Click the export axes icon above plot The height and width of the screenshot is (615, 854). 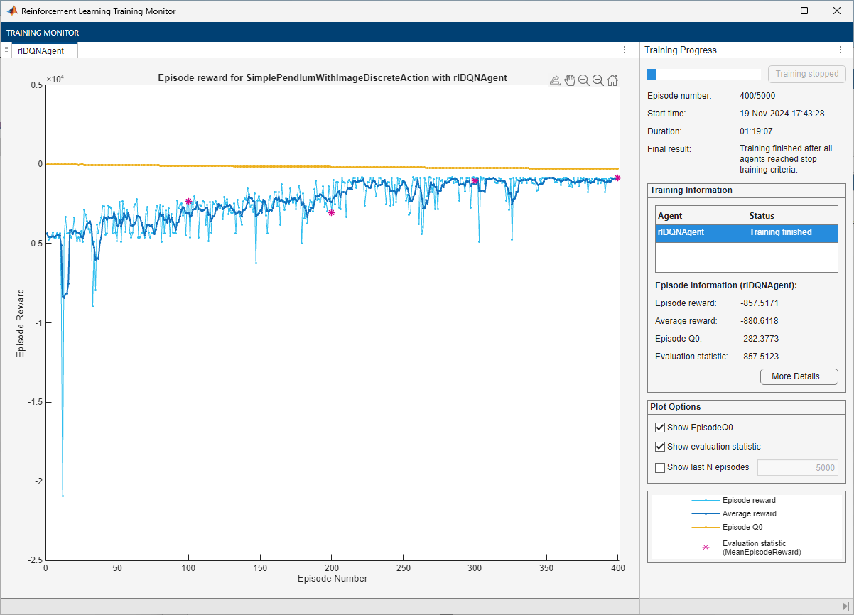pos(556,80)
